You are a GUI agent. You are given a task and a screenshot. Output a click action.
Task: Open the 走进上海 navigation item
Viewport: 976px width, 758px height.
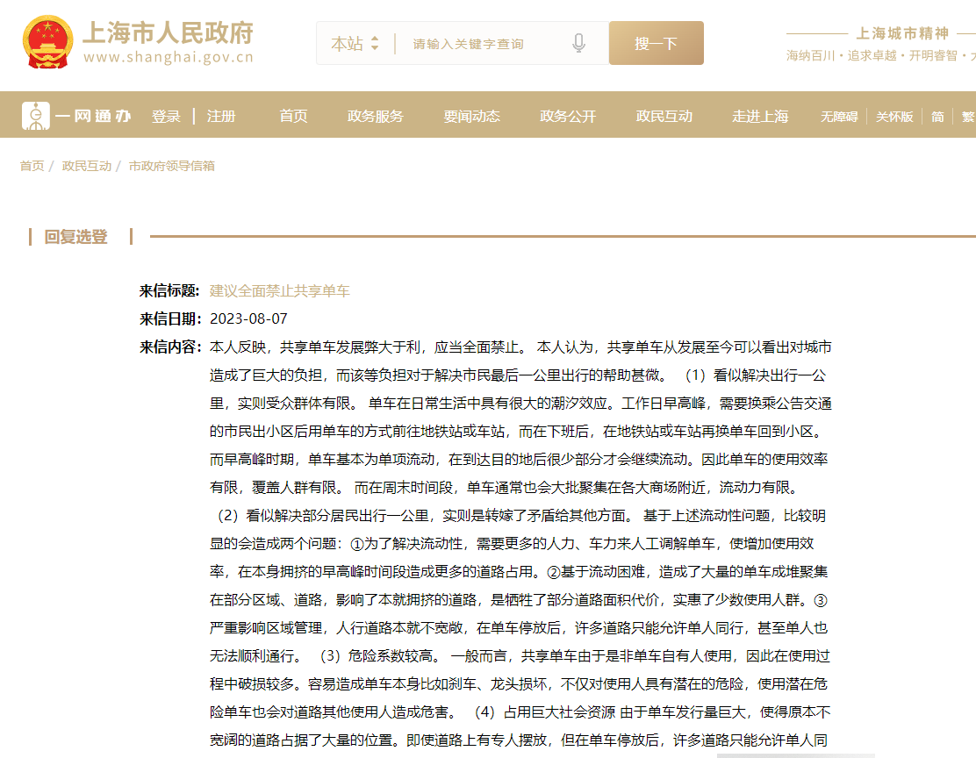coord(760,116)
